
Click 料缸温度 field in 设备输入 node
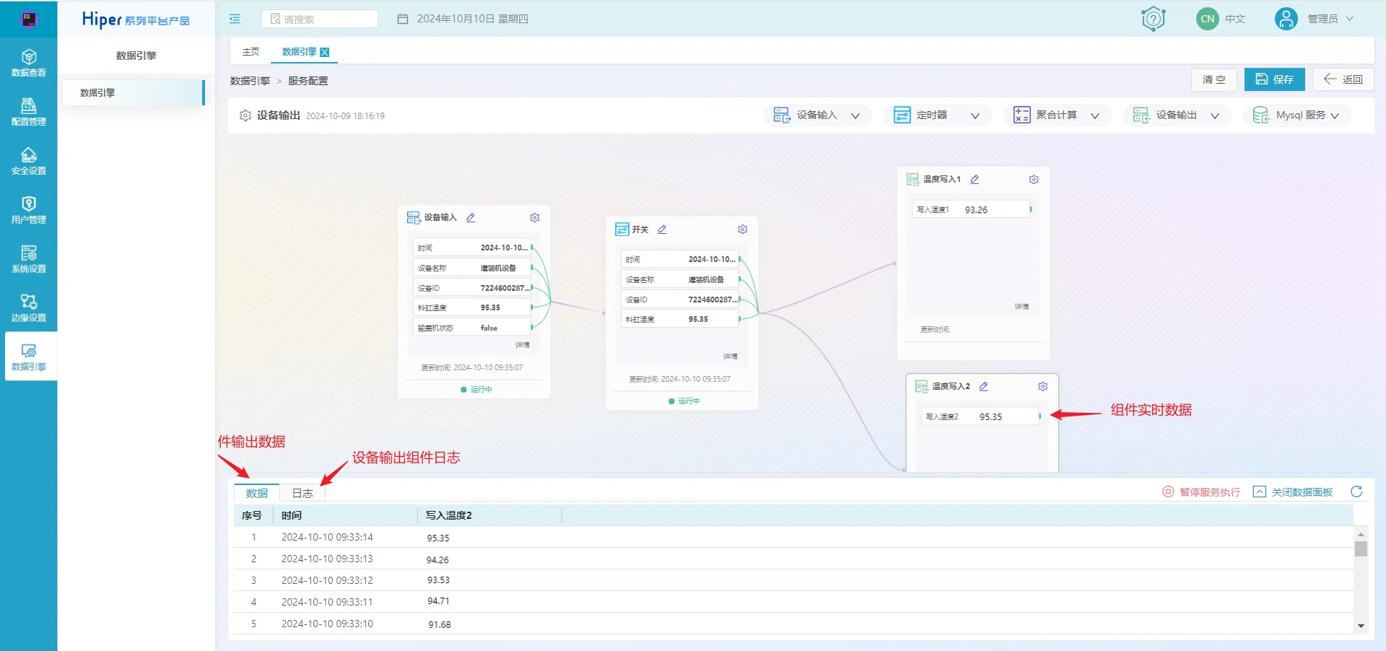tap(472, 307)
